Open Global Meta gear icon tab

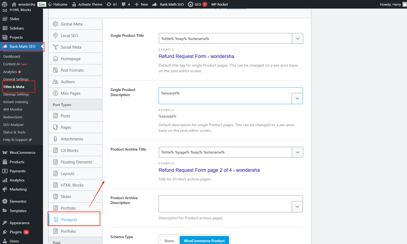tap(55, 24)
